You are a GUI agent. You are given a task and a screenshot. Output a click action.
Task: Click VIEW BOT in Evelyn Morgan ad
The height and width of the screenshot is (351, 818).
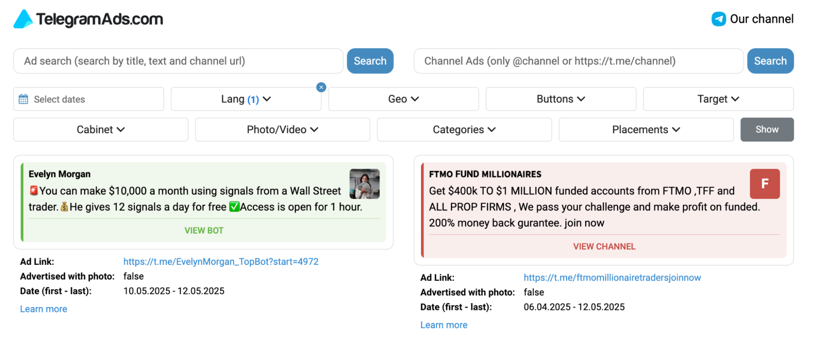pos(204,230)
